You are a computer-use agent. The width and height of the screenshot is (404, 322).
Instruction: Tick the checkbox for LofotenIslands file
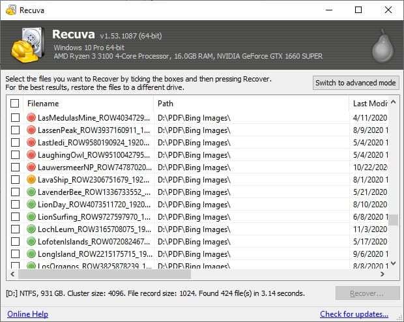pyautogui.click(x=15, y=241)
